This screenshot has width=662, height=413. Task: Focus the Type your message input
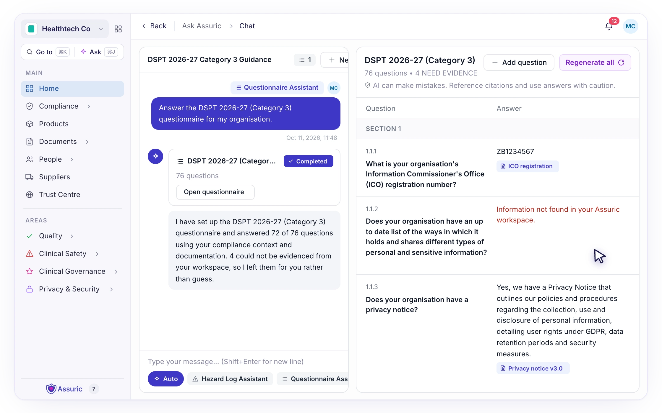[244, 361]
